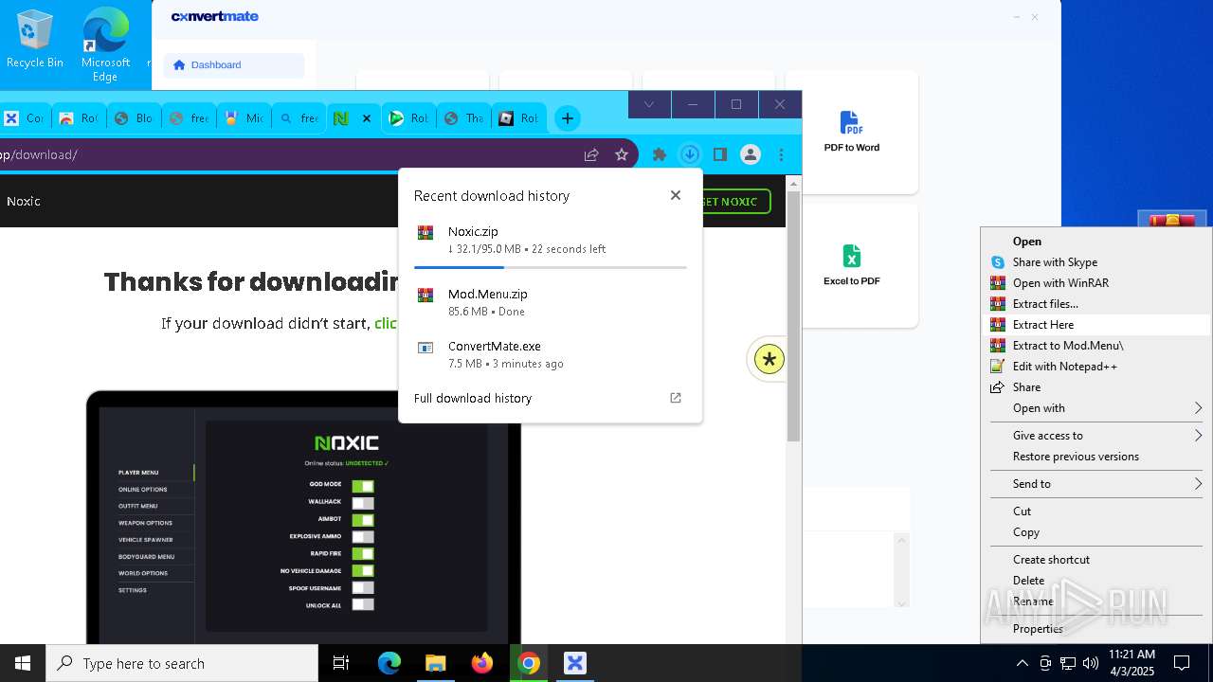Click the Dashboard home icon in ConvertMate

click(179, 65)
